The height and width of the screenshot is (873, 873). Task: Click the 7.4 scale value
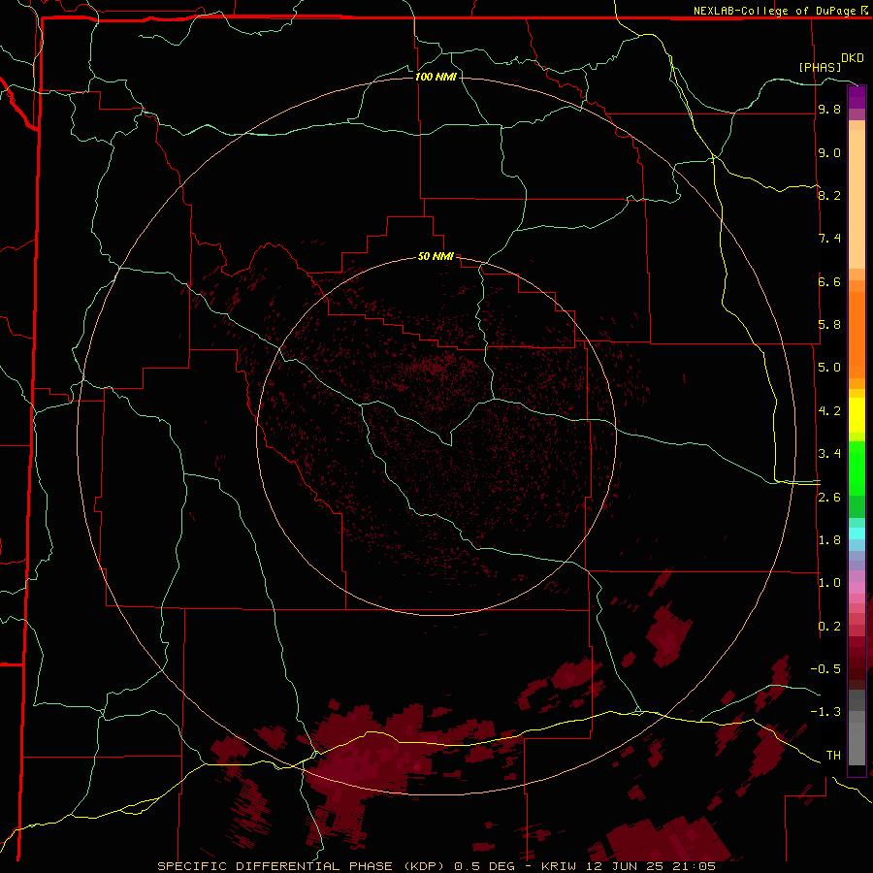click(x=829, y=239)
